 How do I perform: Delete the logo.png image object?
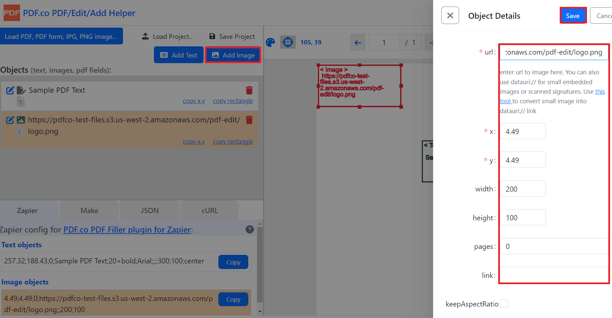click(x=249, y=120)
